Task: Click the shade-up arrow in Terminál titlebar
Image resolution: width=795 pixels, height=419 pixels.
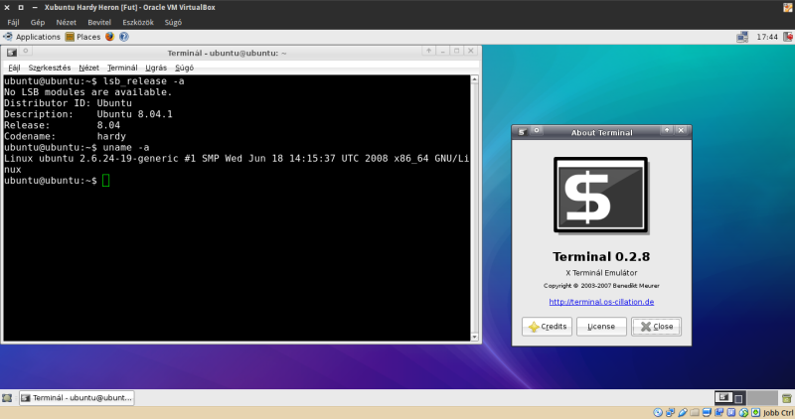Action: pos(428,51)
